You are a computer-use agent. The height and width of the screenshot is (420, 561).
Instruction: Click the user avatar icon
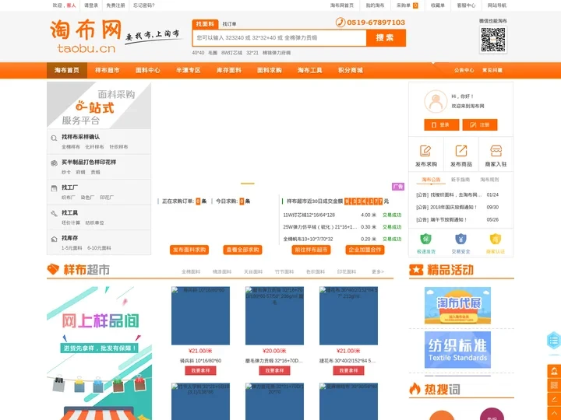tap(436, 101)
